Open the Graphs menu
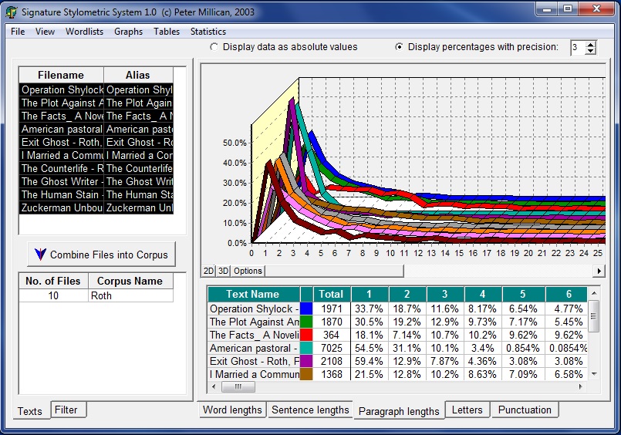The image size is (621, 435). tap(128, 32)
